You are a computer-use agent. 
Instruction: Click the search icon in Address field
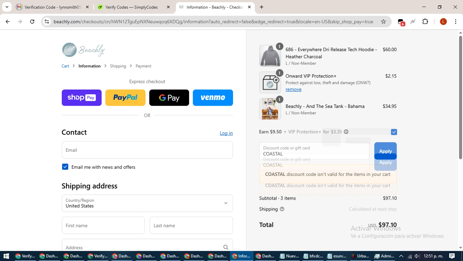click(226, 247)
